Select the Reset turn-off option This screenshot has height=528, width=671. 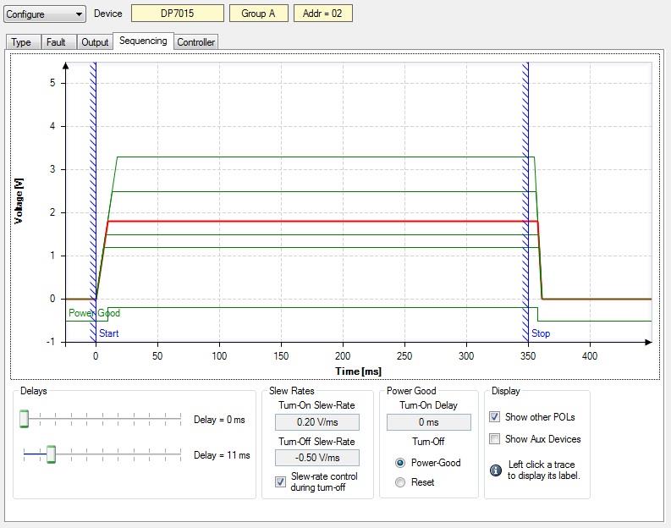[400, 482]
